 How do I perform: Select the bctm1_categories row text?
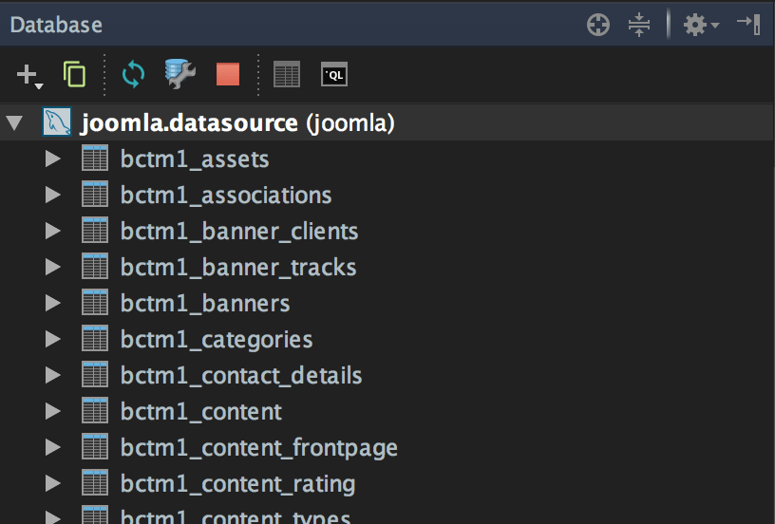coord(217,340)
